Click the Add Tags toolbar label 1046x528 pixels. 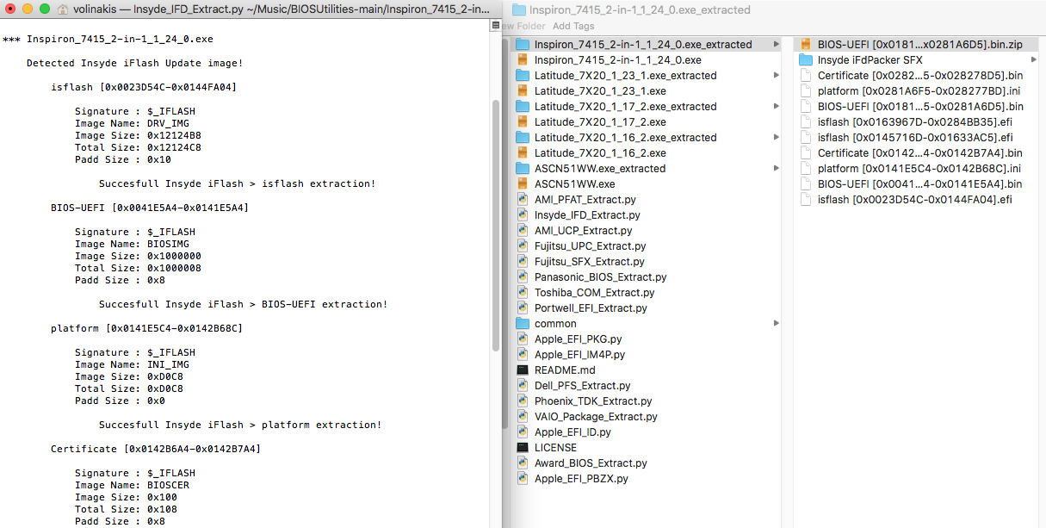coord(573,26)
